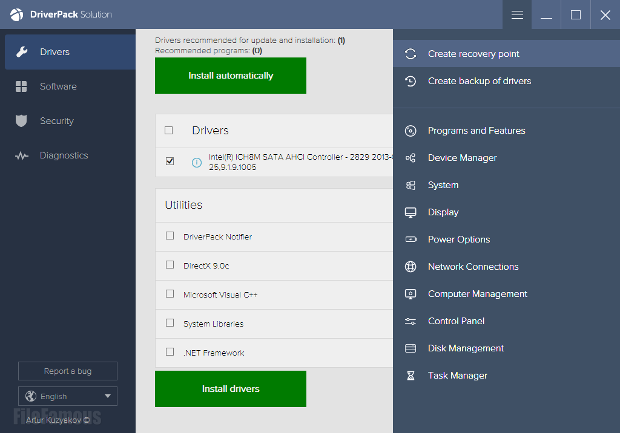Image resolution: width=620 pixels, height=433 pixels.
Task: Uncheck the Intel ICH8M SATA AHCI Controller checkbox
Action: click(170, 161)
